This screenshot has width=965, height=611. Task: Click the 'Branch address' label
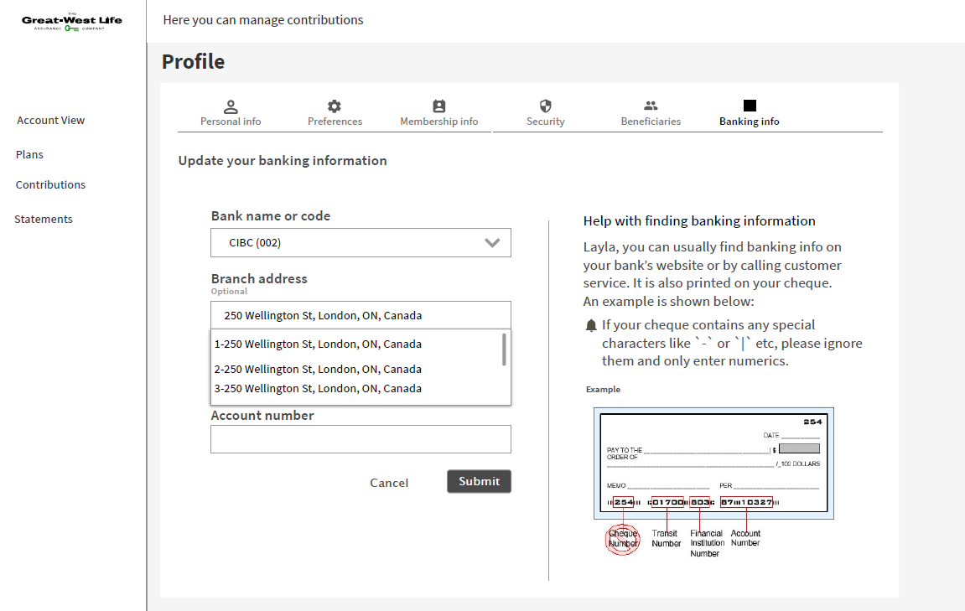coord(259,279)
